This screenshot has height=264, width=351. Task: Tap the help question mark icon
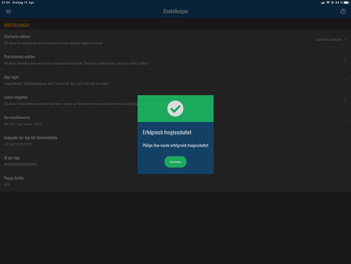coord(343,12)
